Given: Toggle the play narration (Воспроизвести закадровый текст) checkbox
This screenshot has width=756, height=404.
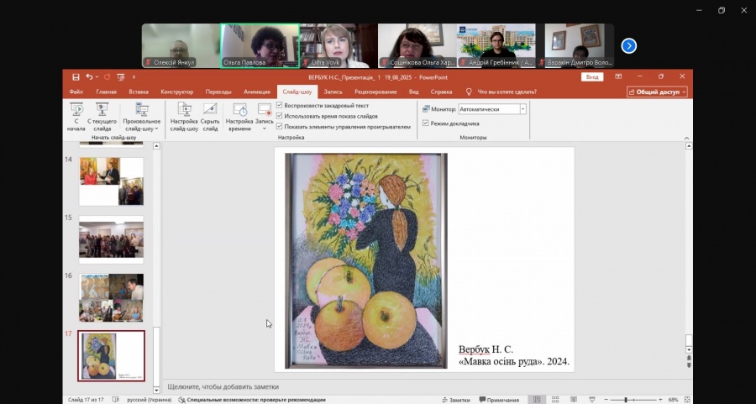Looking at the screenshot, I should click(x=280, y=106).
